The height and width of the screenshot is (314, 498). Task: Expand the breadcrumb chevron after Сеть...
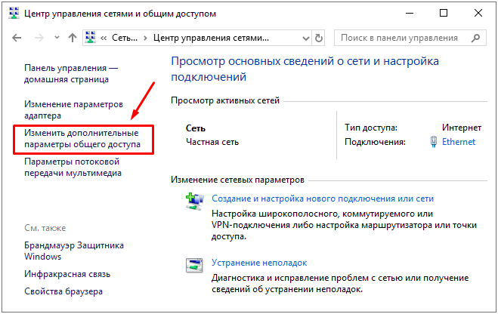145,38
